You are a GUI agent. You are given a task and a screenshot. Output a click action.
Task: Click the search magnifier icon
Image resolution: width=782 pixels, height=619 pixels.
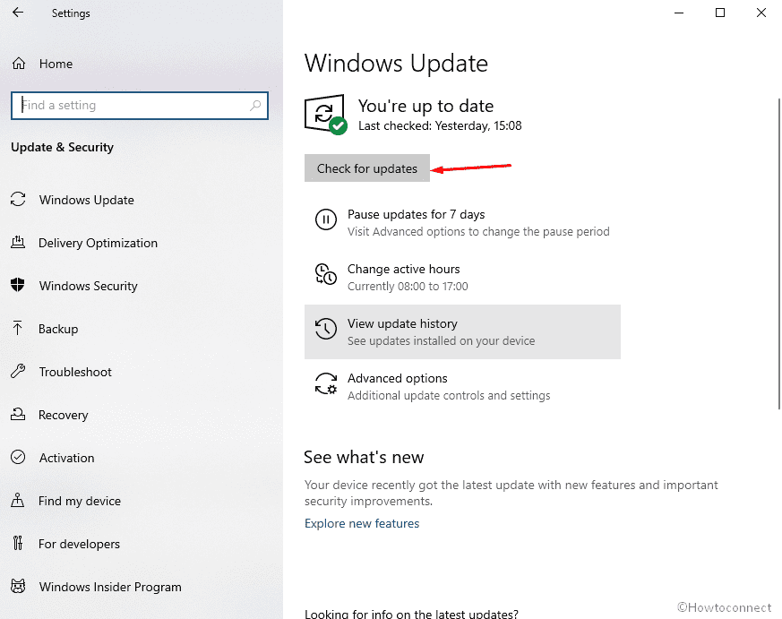[255, 105]
